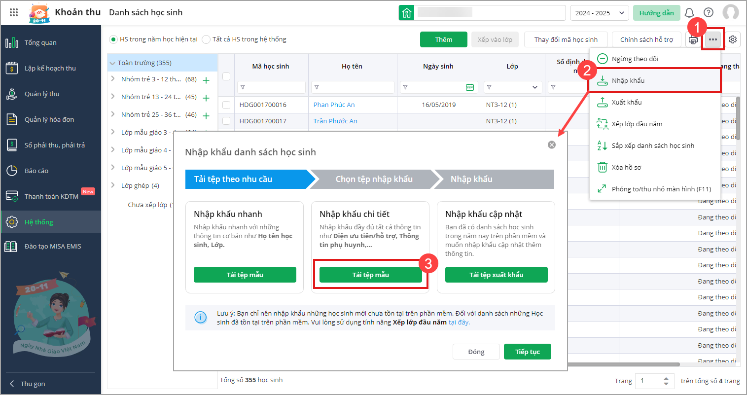Collapse the Toàn trường (355) tree node
747x395 pixels.
[112, 63]
